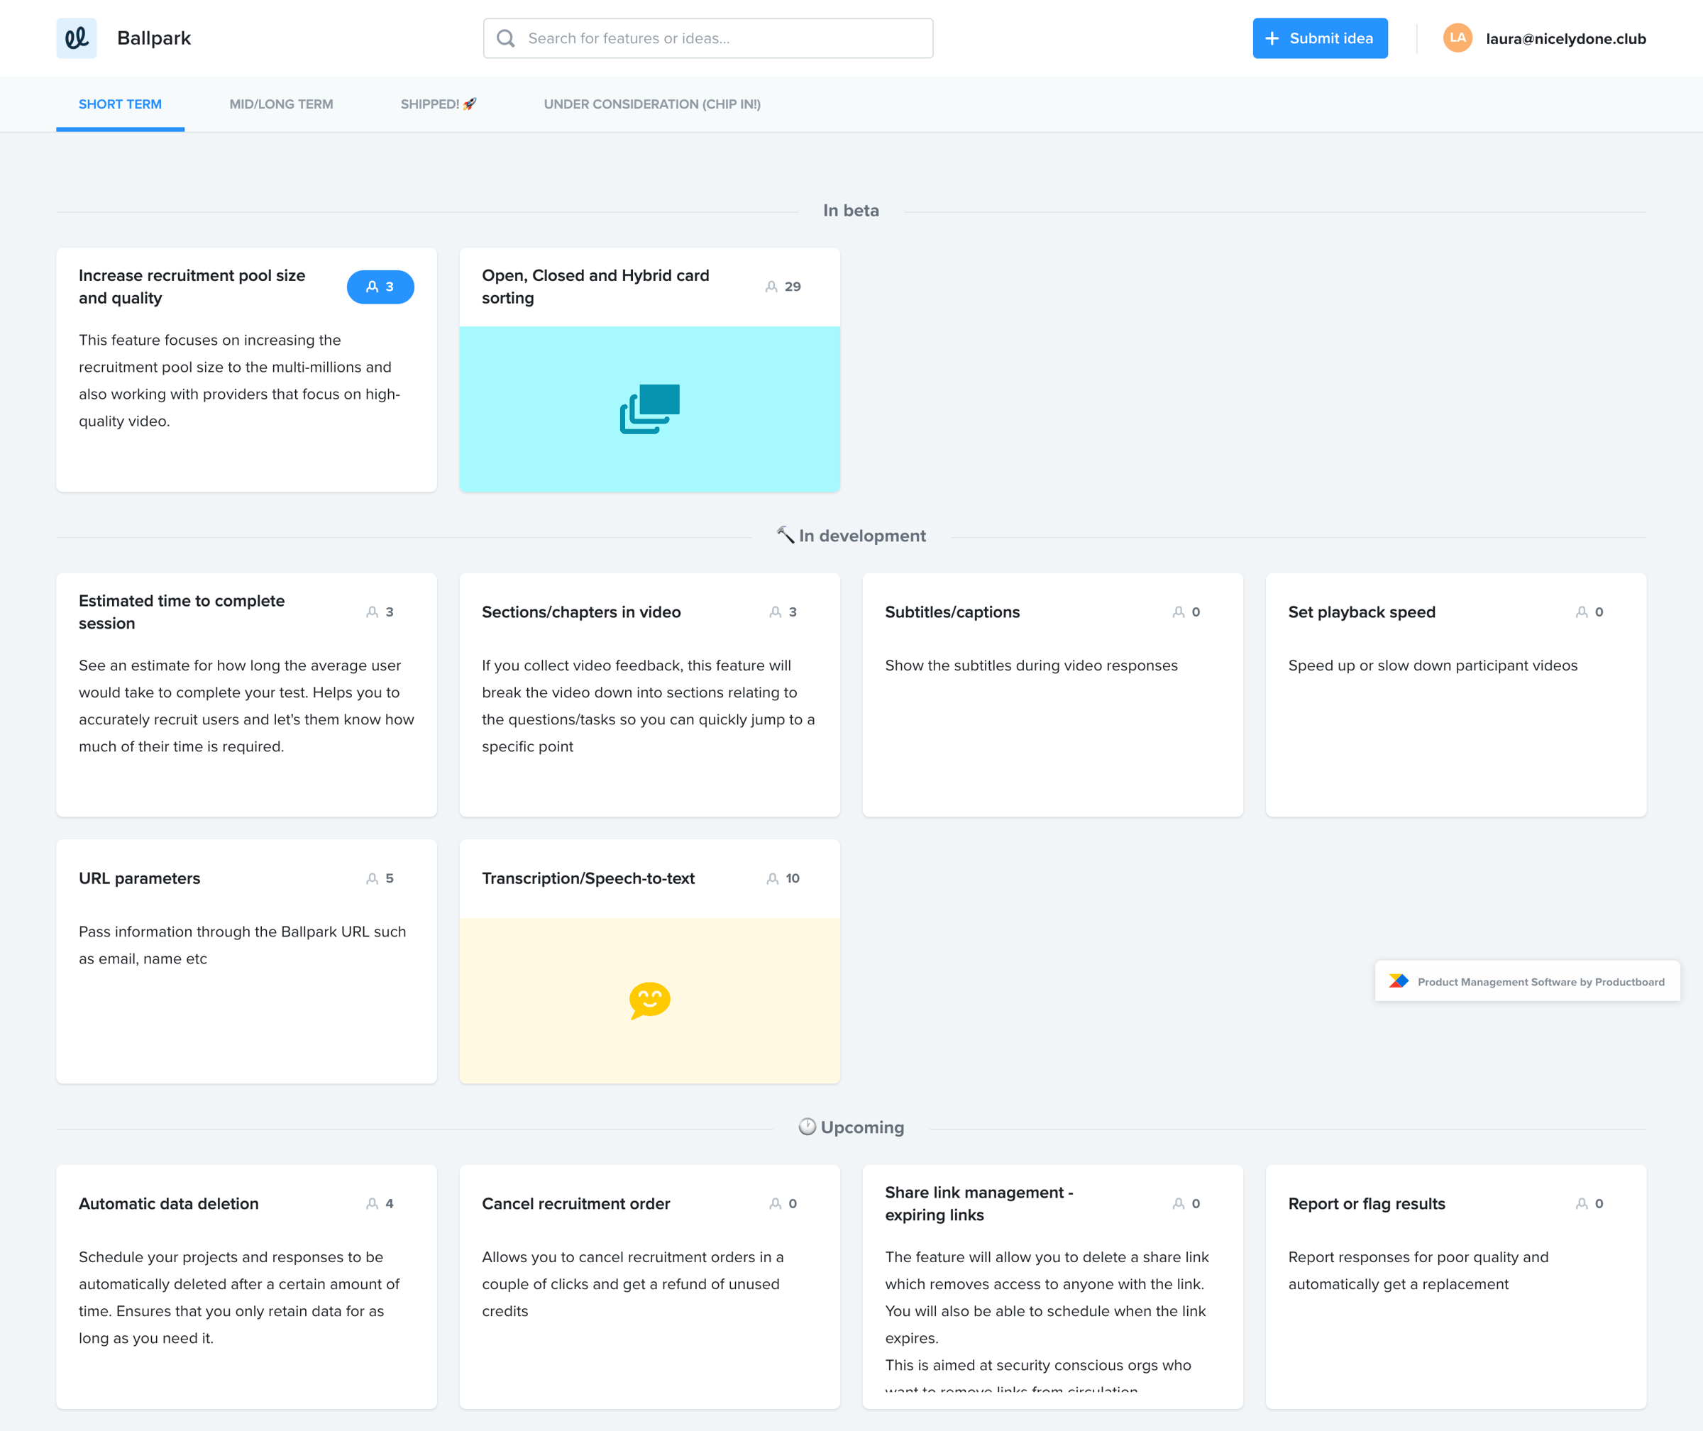Vote for URL parameters feature
Image resolution: width=1703 pixels, height=1431 pixels.
point(380,878)
